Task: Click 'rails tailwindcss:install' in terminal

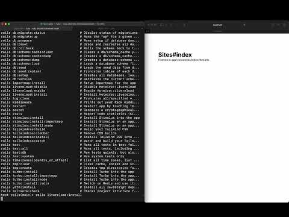Action: [x=25, y=137]
